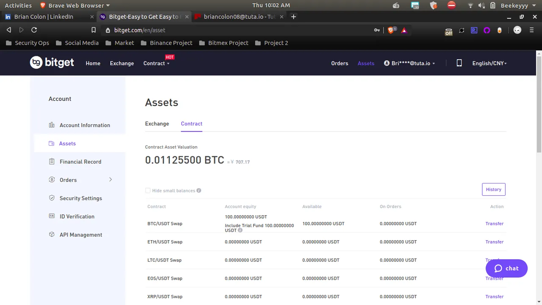542x305 pixels.
Task: Open the browser hamburger menu
Action: pos(532,30)
